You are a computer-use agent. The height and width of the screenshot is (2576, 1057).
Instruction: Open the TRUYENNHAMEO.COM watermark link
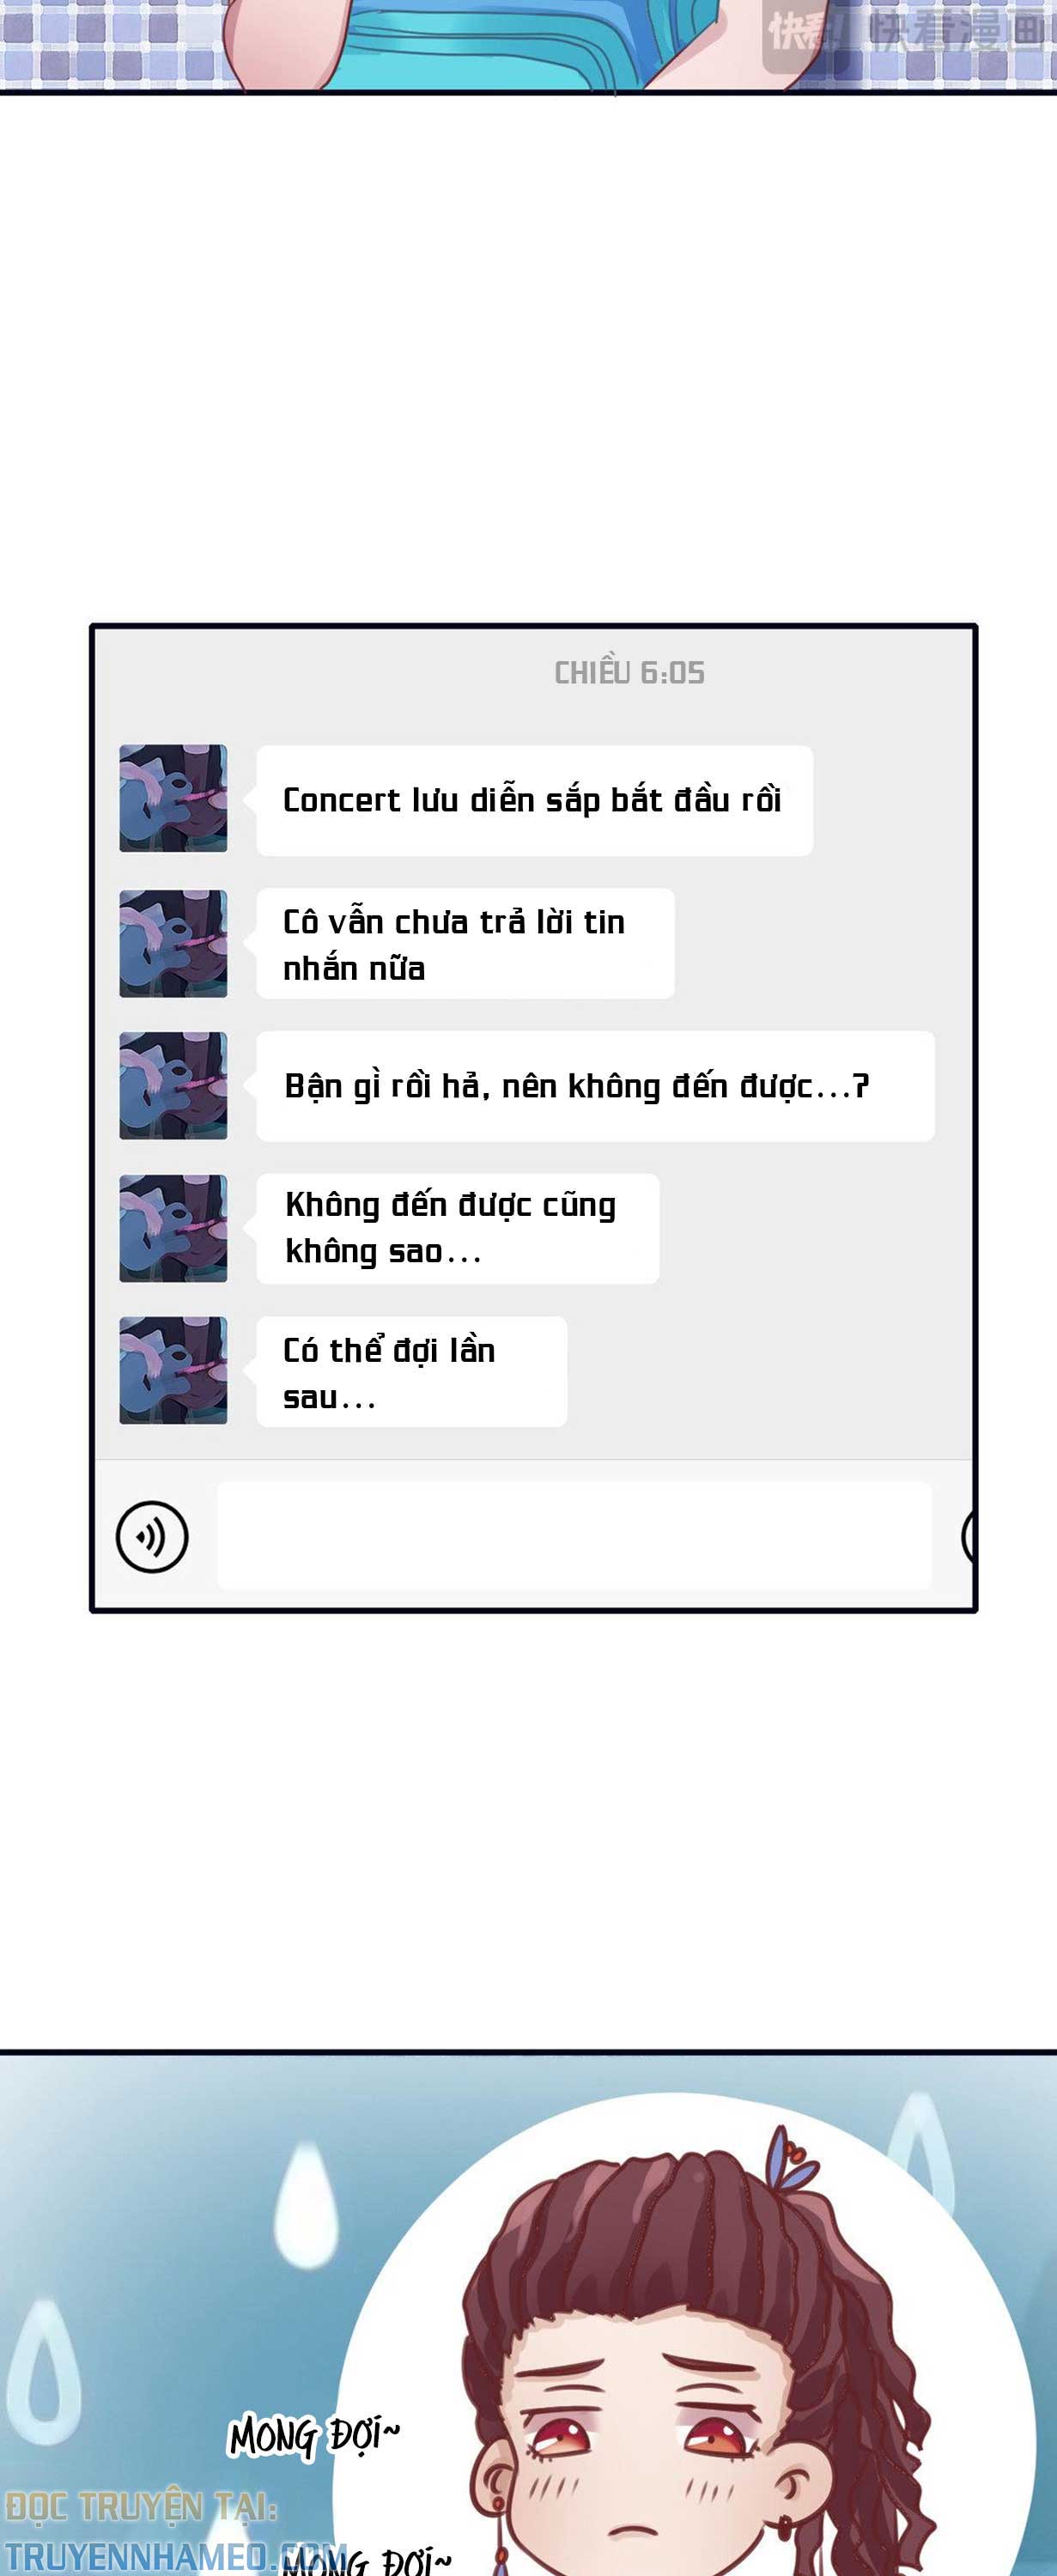tap(175, 2556)
